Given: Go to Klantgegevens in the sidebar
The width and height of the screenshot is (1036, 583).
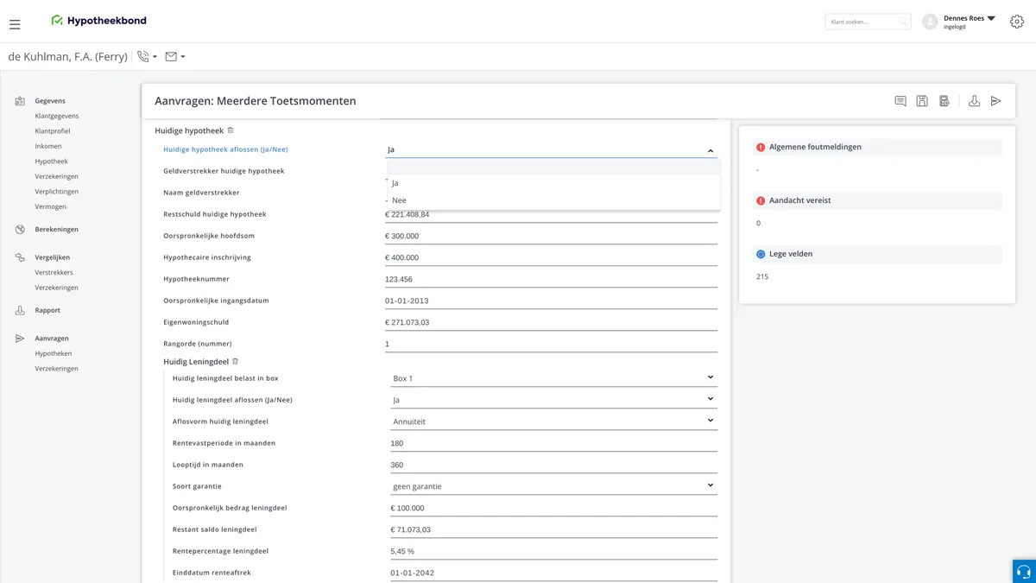Looking at the screenshot, I should coord(57,116).
